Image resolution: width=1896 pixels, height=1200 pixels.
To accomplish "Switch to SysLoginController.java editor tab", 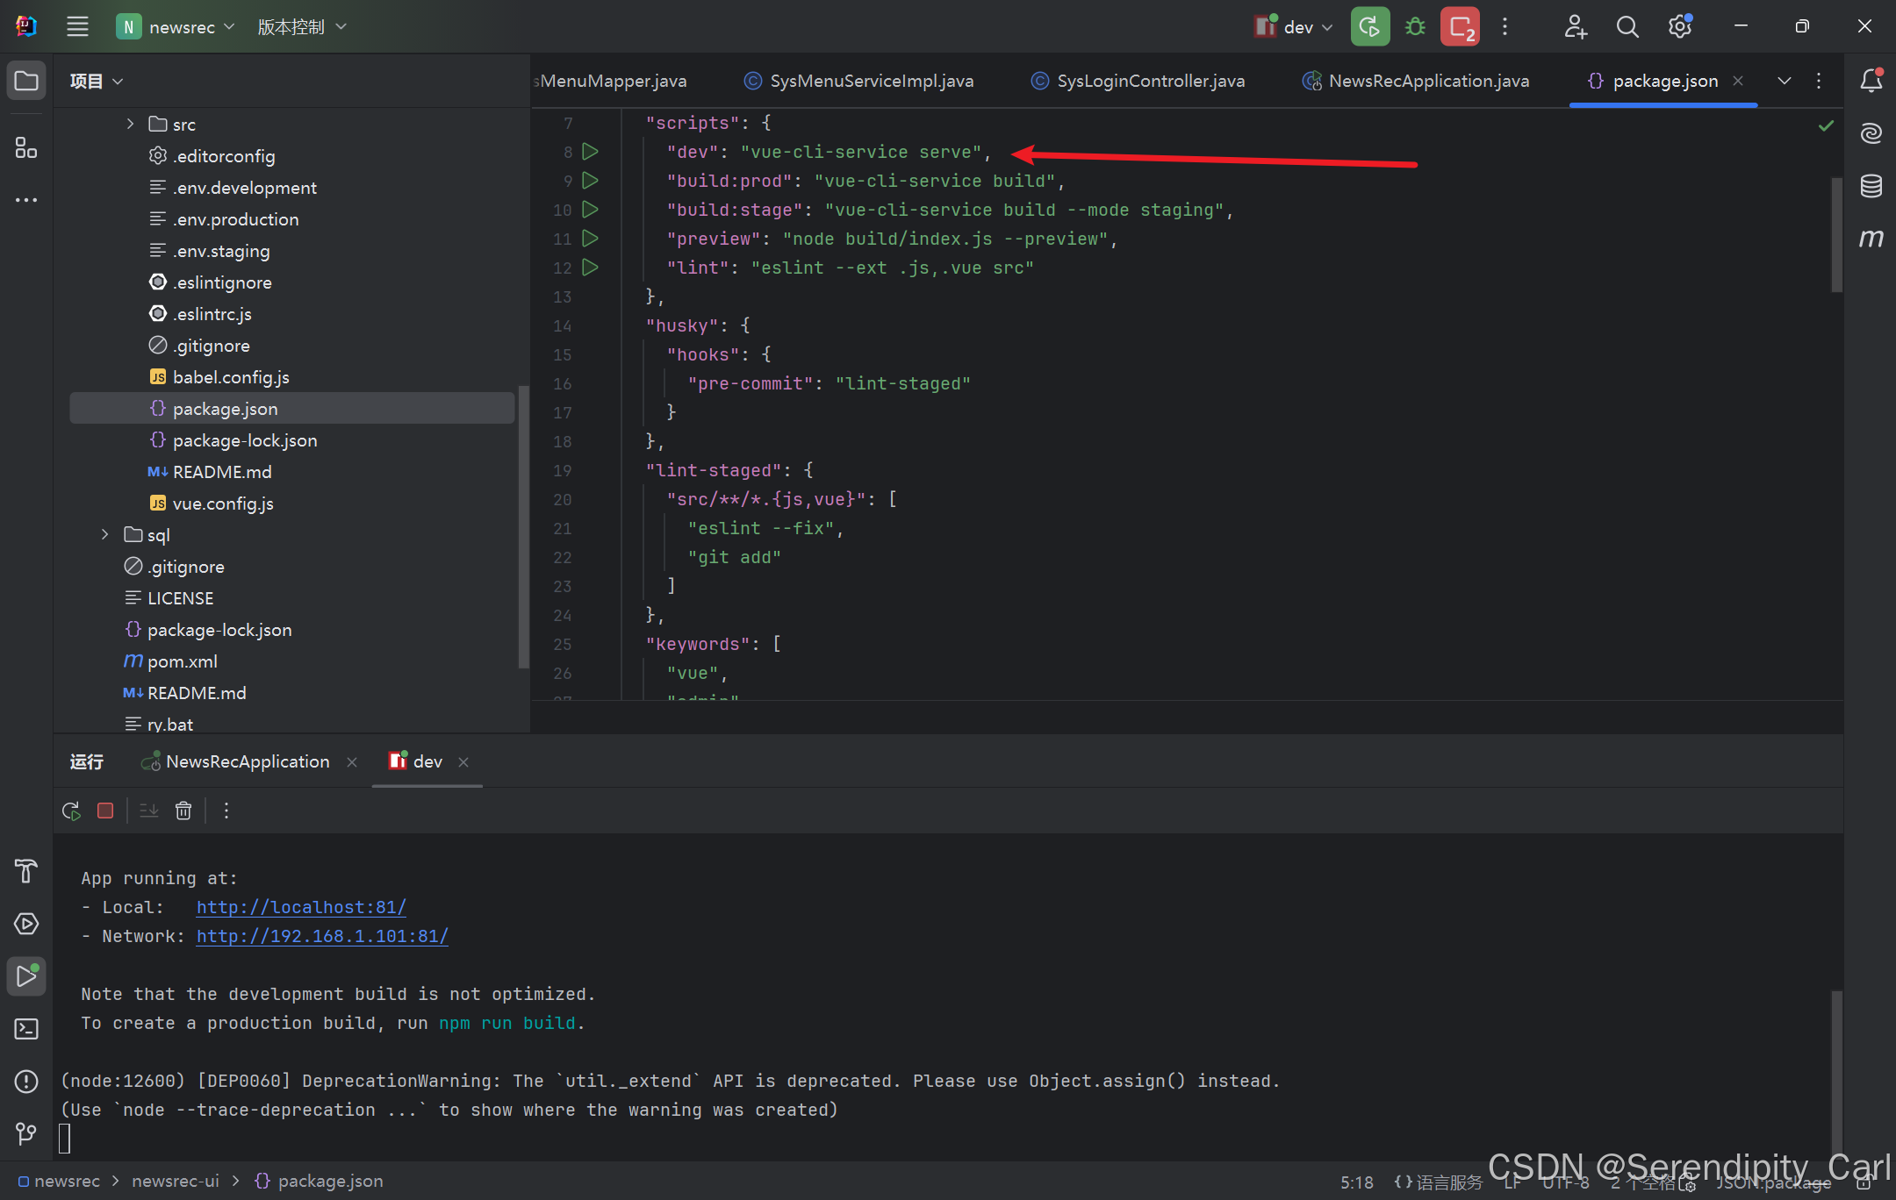I will 1150,81.
